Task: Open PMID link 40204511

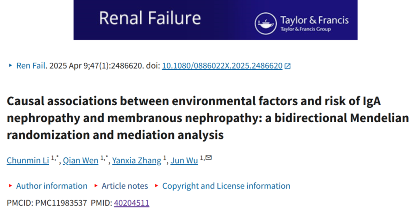Action: coord(132,203)
